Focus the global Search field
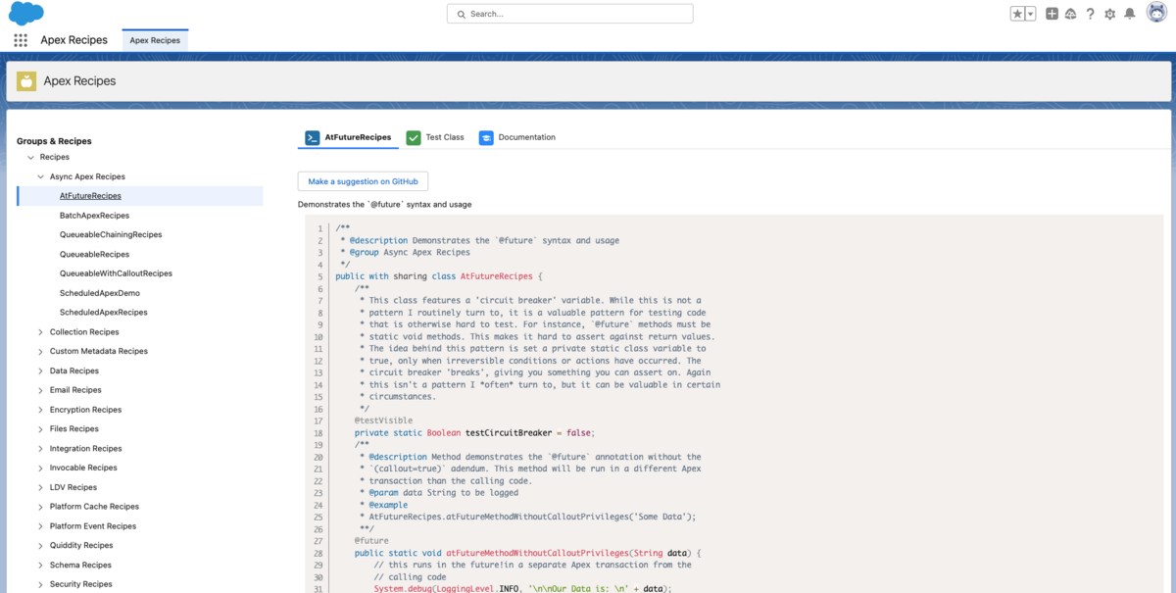 point(569,14)
